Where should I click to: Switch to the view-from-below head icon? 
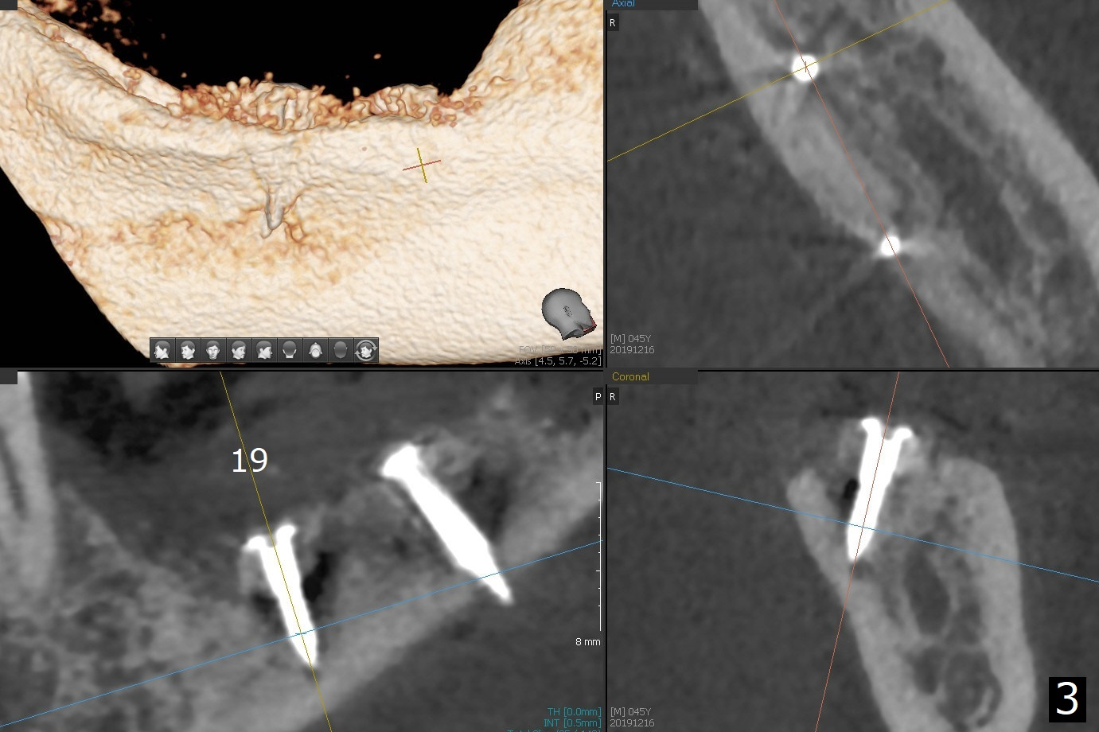(x=315, y=350)
